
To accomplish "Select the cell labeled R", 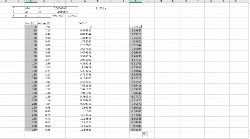I will [18, 12].
